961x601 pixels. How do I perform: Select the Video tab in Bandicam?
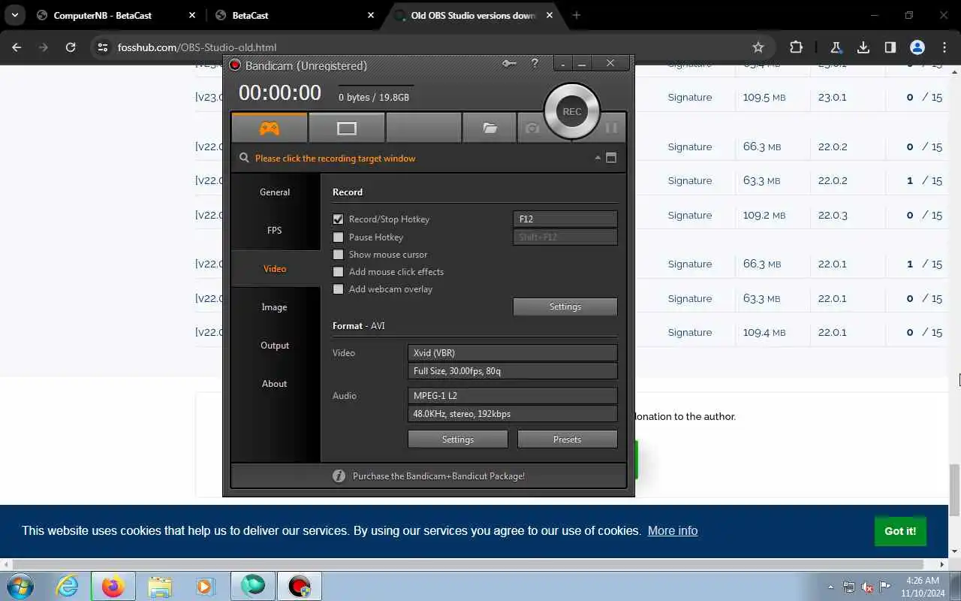click(x=275, y=269)
